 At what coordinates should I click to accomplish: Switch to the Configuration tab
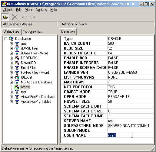(32, 32)
